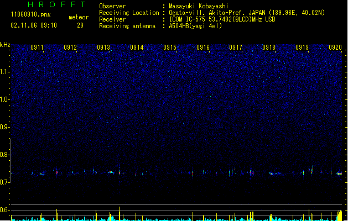348x221 pixels.
Task: Click the 0916 time marker
Action: [203, 48]
